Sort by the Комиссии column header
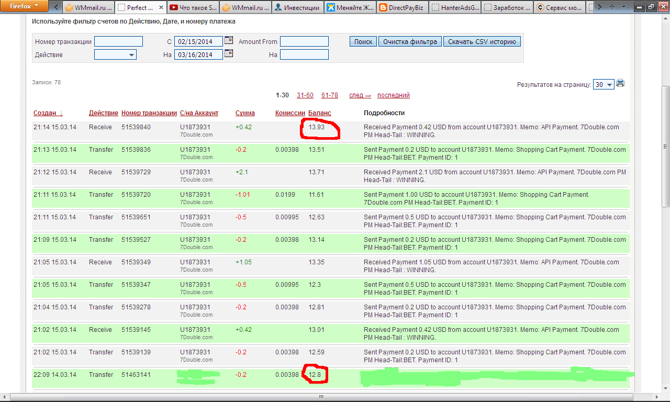The image size is (670, 402). tap(290, 113)
